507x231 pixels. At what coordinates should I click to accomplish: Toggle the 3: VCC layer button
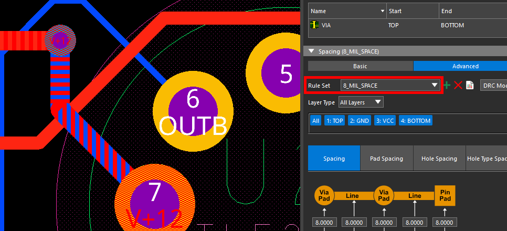[x=385, y=121]
